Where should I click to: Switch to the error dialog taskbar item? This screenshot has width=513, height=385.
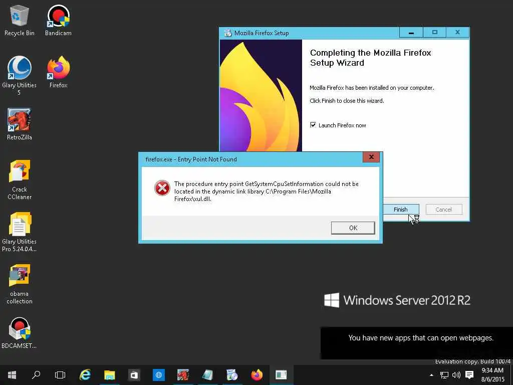pos(281,375)
